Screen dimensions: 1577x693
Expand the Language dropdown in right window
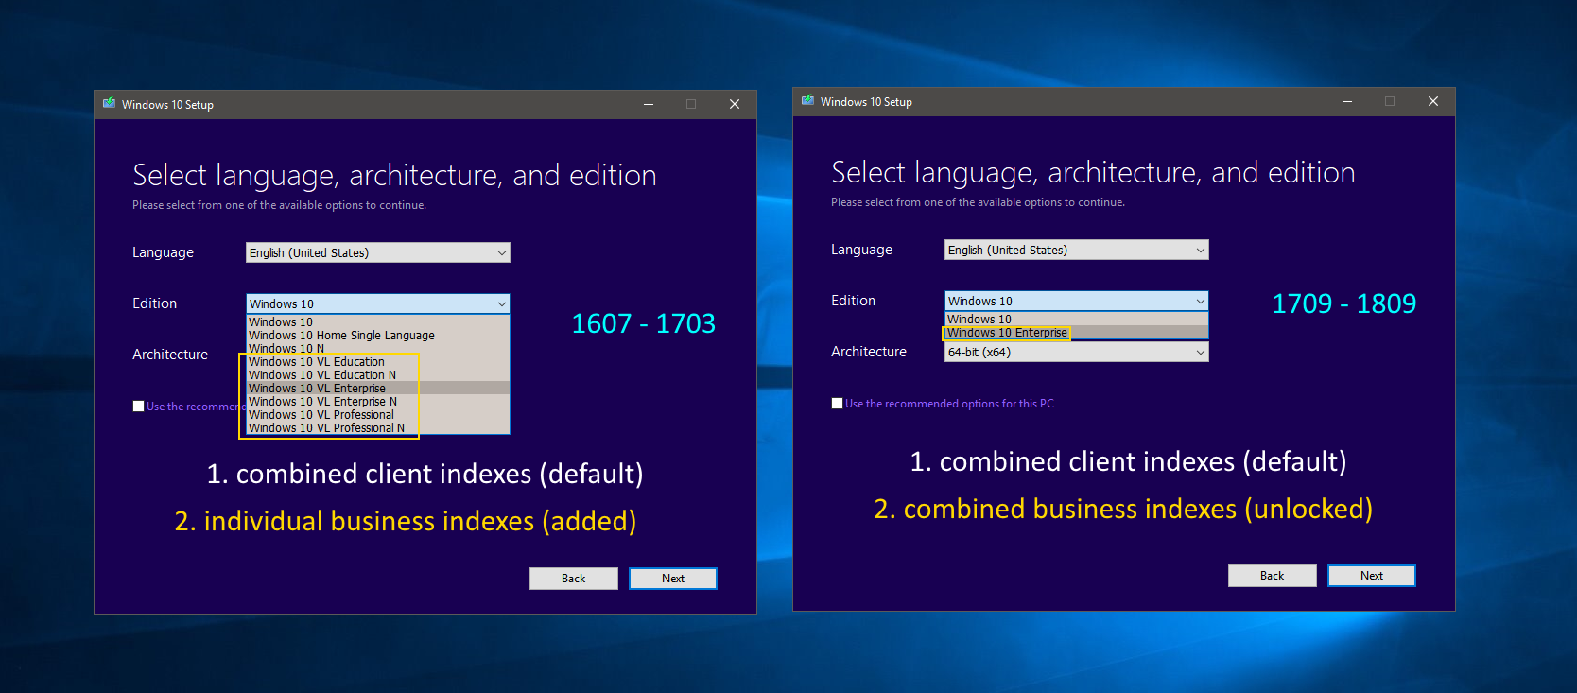click(1076, 250)
